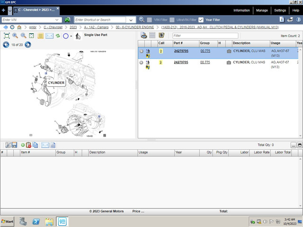Viewport: 303px width, 227px height.
Task: Click the printer icon in top toolbar
Action: click(x=290, y=19)
